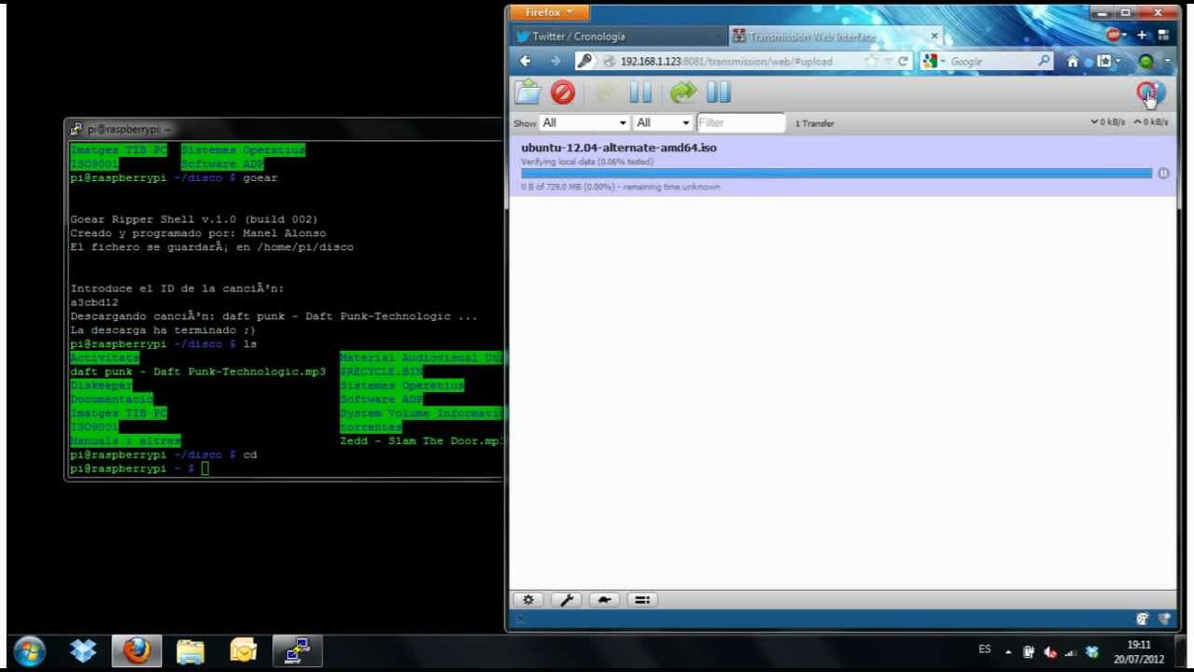
Task: Click the green add-on icon in navigation bar
Action: (1146, 62)
